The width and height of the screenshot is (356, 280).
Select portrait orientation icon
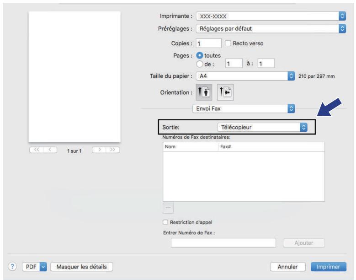(204, 92)
